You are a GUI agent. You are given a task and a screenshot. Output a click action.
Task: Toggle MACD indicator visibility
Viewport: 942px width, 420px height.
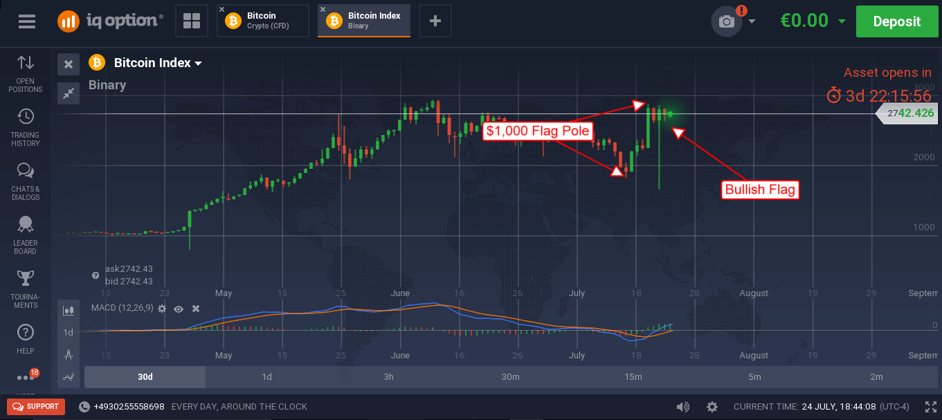(x=179, y=308)
